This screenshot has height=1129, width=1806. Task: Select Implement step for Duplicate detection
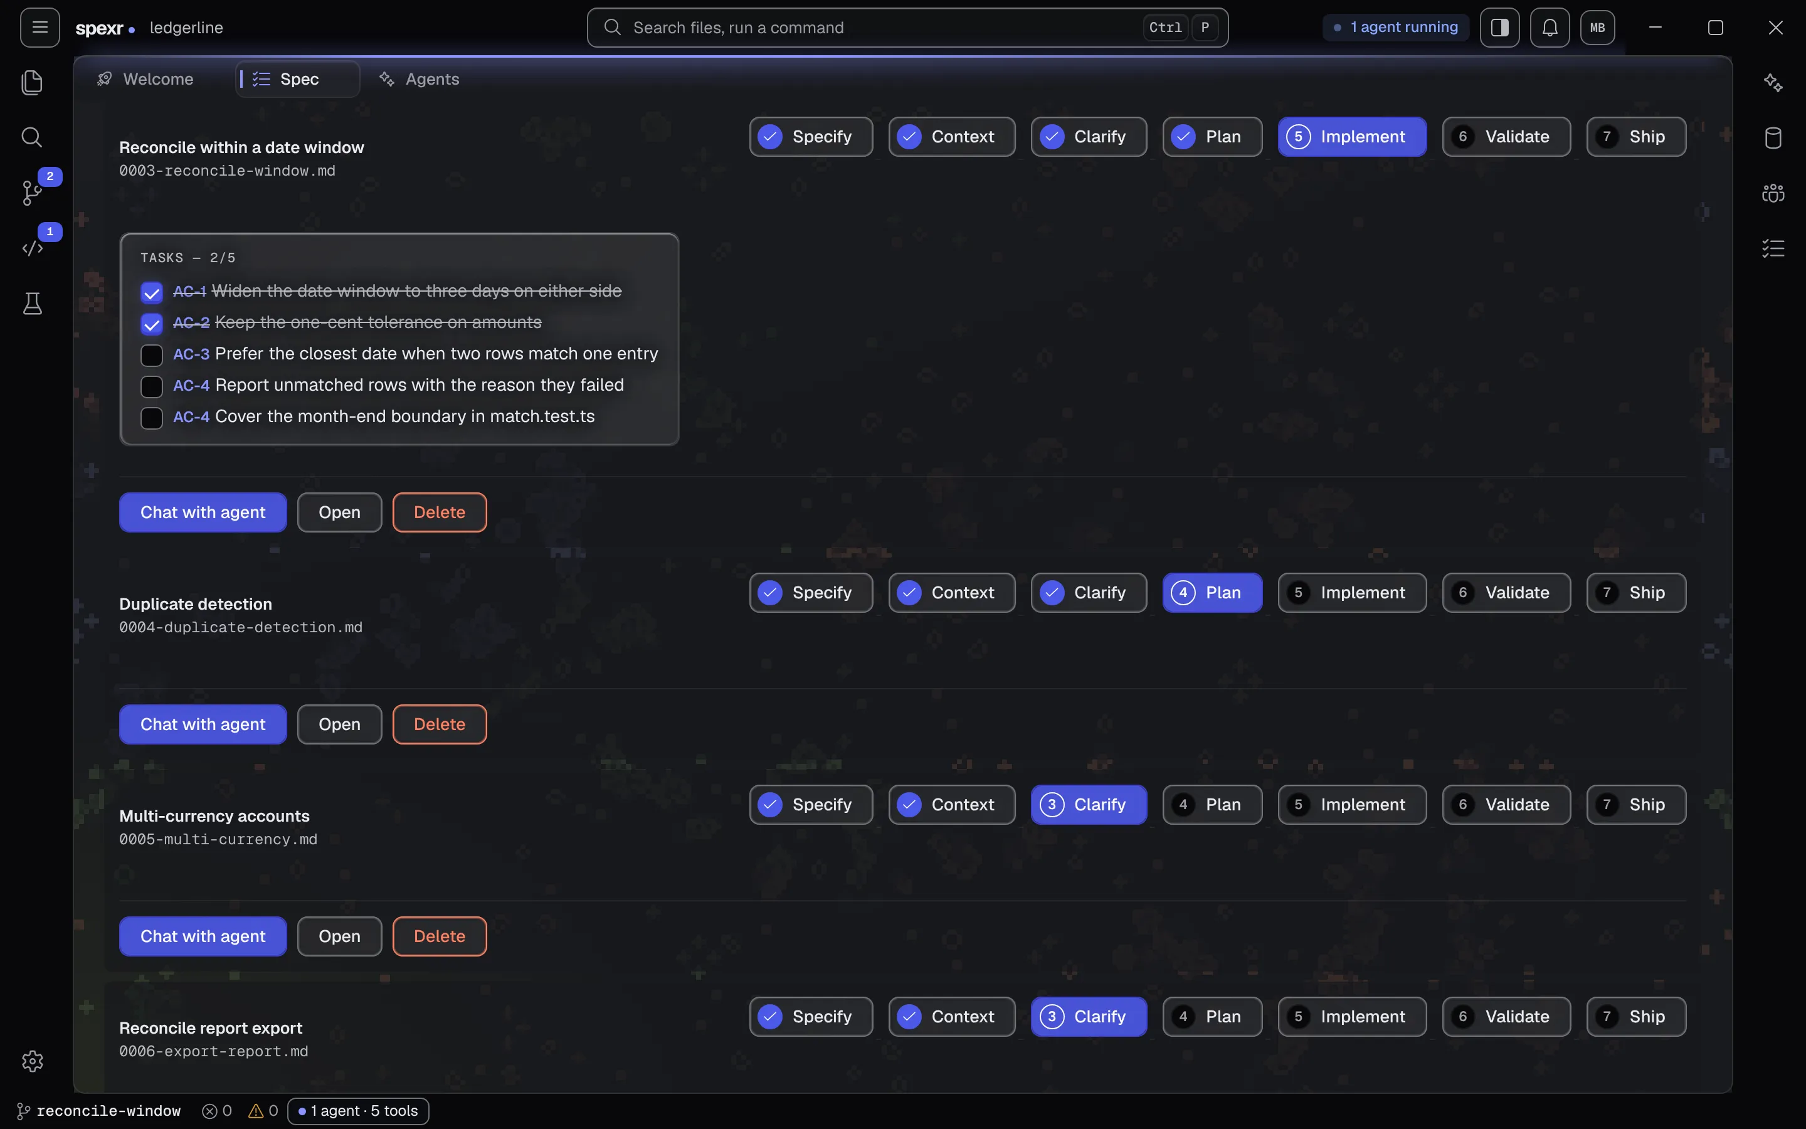point(1351,593)
